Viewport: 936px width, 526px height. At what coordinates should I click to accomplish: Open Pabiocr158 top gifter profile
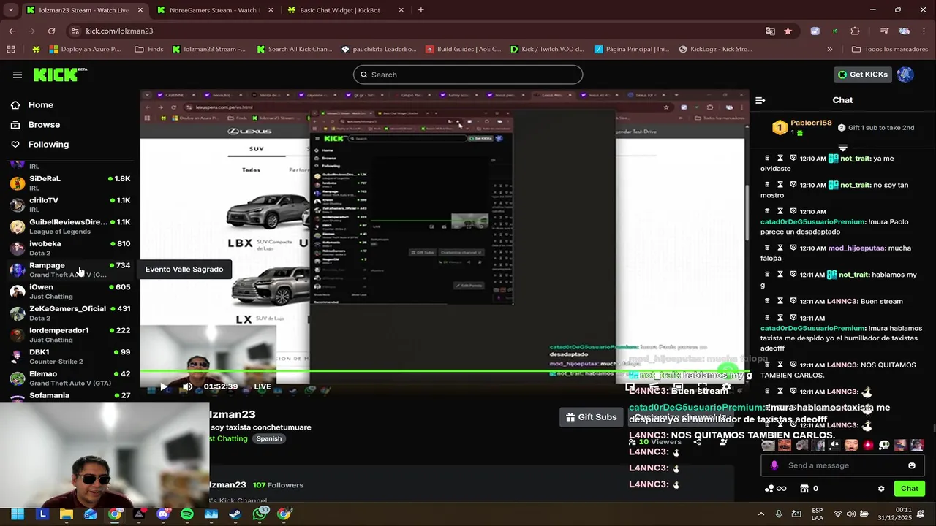(802, 128)
